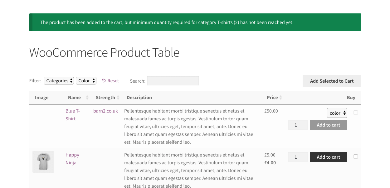The width and height of the screenshot is (390, 188).
Task: Sort table by Name column arrows
Action: [x=87, y=98]
